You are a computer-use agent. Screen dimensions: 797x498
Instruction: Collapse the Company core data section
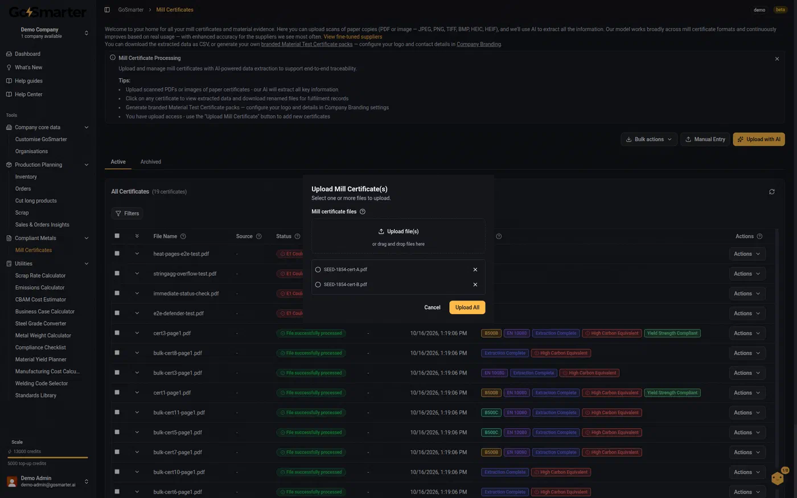pos(48,127)
